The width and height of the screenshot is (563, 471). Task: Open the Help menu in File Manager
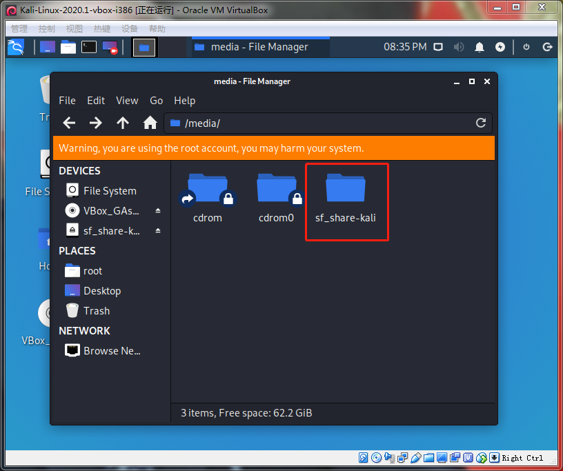point(184,101)
